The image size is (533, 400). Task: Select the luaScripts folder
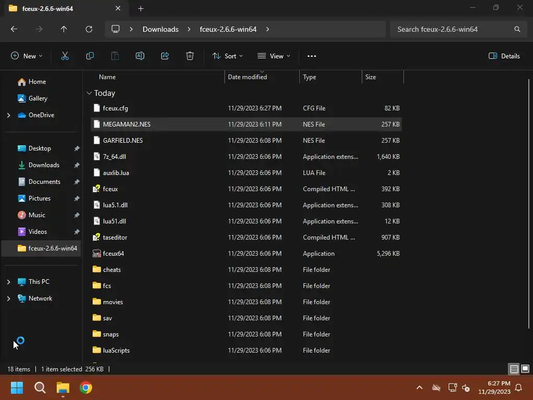[x=116, y=351]
